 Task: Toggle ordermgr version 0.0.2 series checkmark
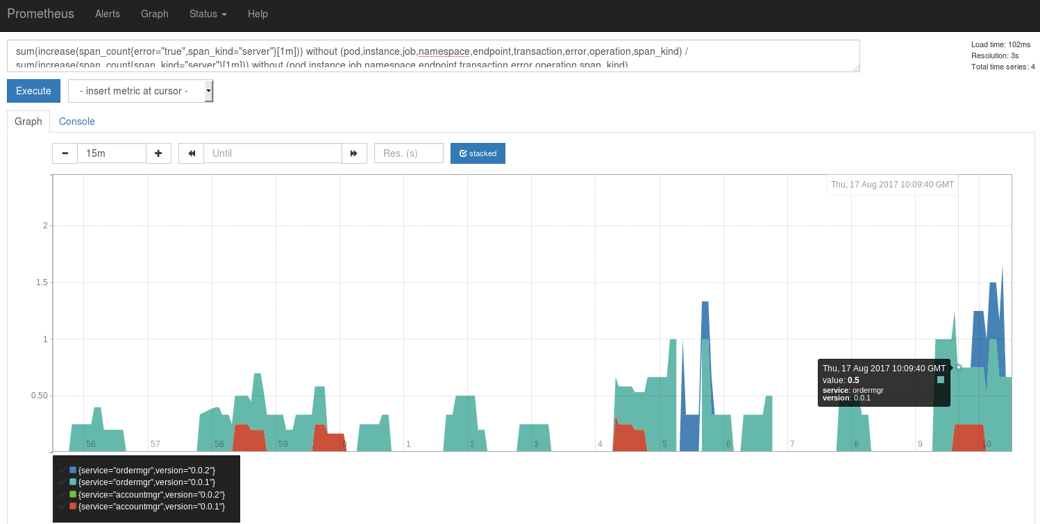pyautogui.click(x=63, y=470)
